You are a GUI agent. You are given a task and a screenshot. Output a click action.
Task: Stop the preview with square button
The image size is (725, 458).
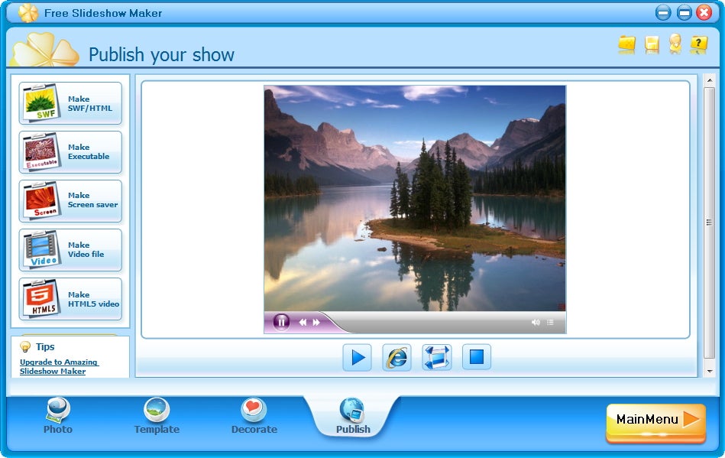(x=477, y=357)
